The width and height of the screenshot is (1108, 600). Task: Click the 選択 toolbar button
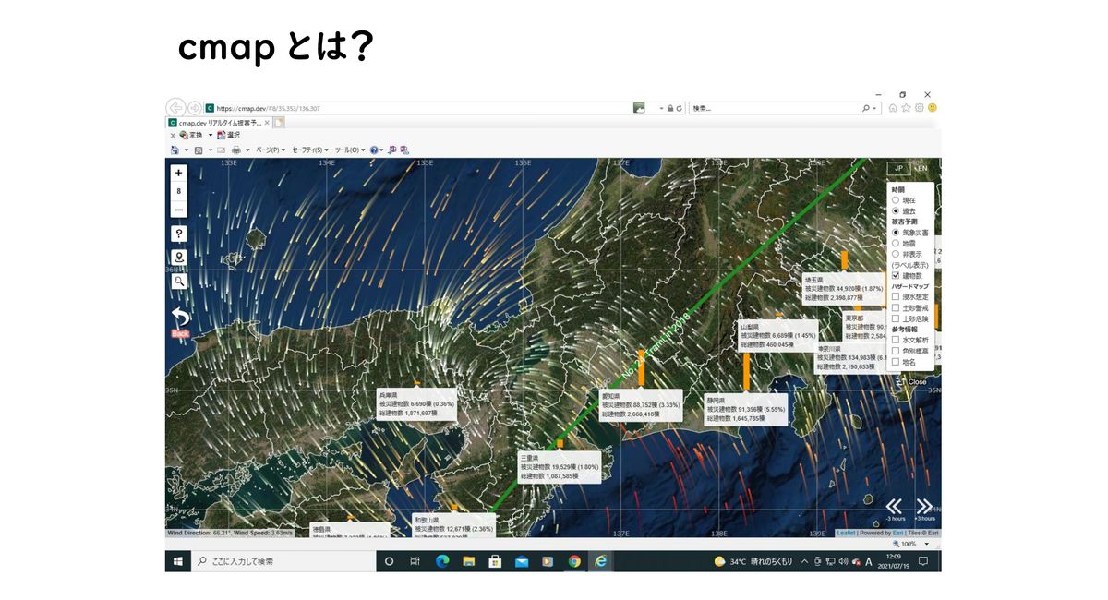click(x=228, y=135)
